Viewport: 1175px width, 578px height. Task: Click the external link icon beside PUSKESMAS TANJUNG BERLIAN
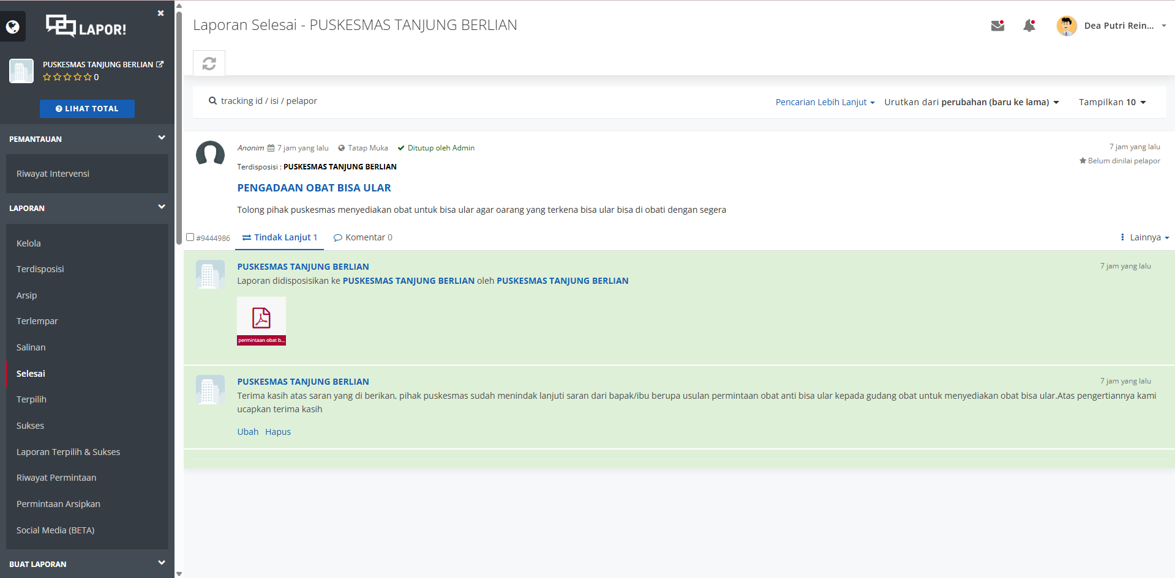(x=160, y=64)
